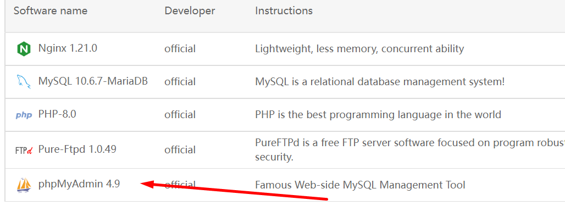Click the Software name column header

coord(51,10)
